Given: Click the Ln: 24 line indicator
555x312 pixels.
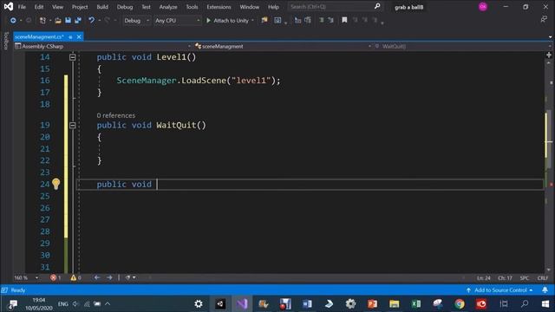Looking at the screenshot, I should 484,278.
